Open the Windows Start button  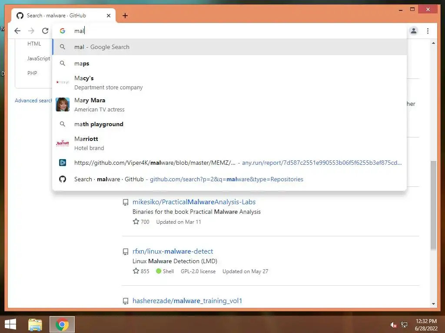click(x=10, y=324)
